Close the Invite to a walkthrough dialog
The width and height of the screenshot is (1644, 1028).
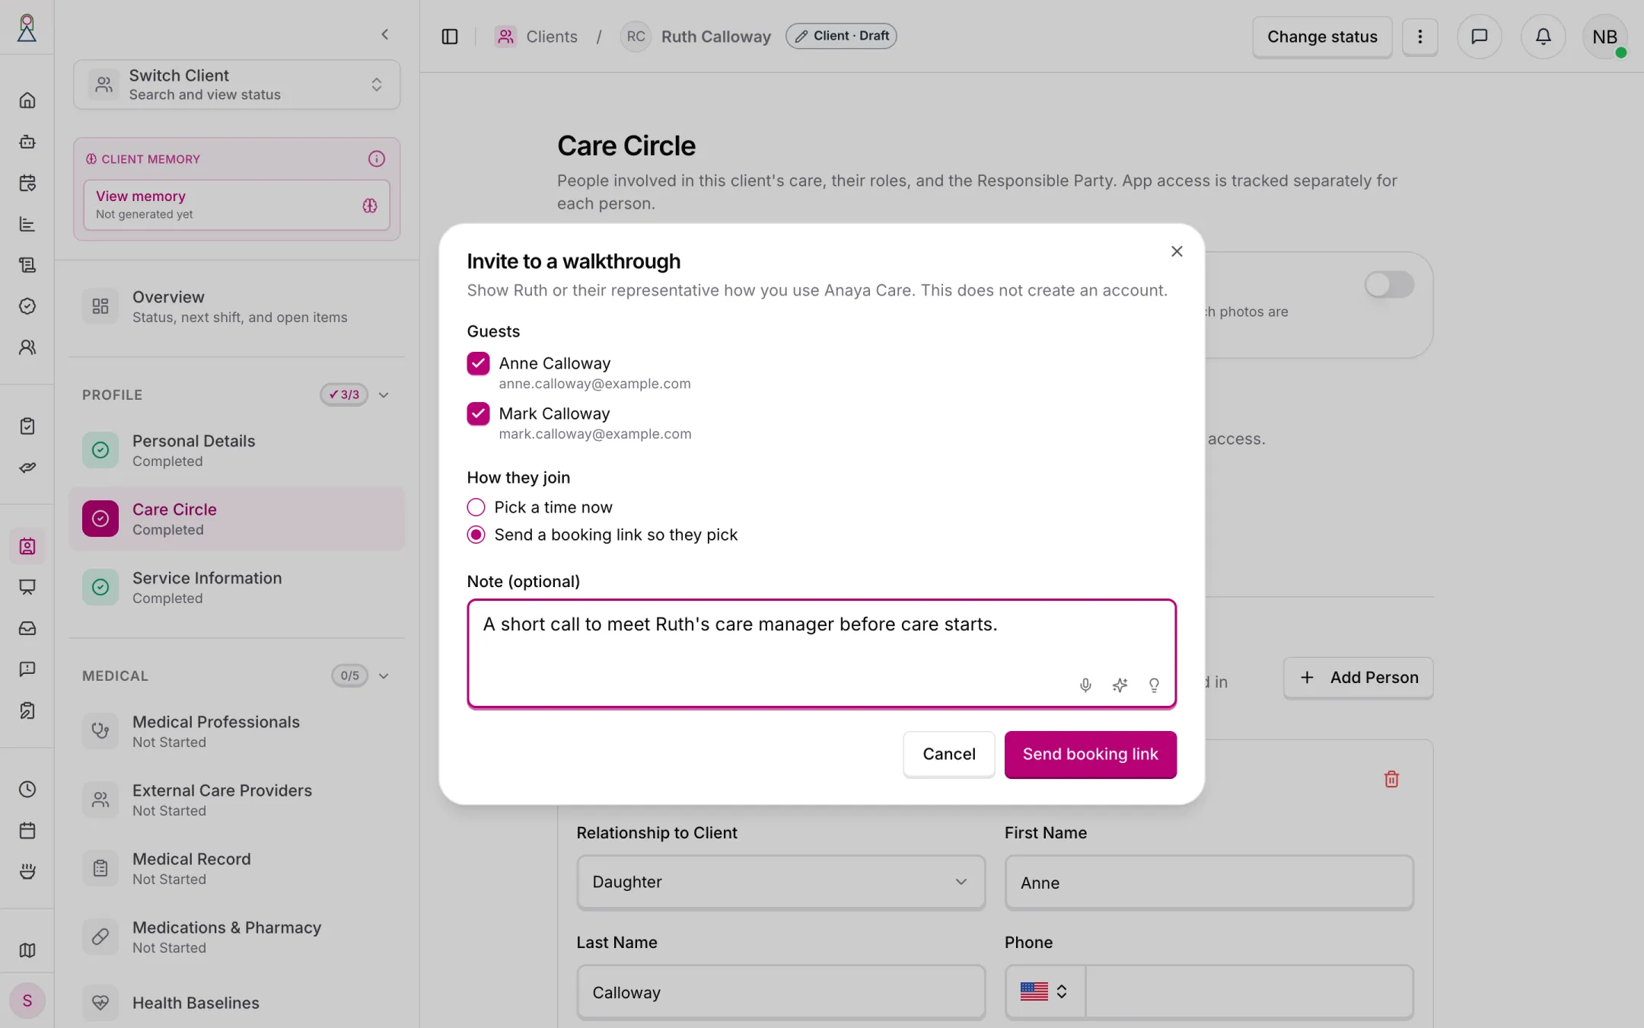point(1177,251)
